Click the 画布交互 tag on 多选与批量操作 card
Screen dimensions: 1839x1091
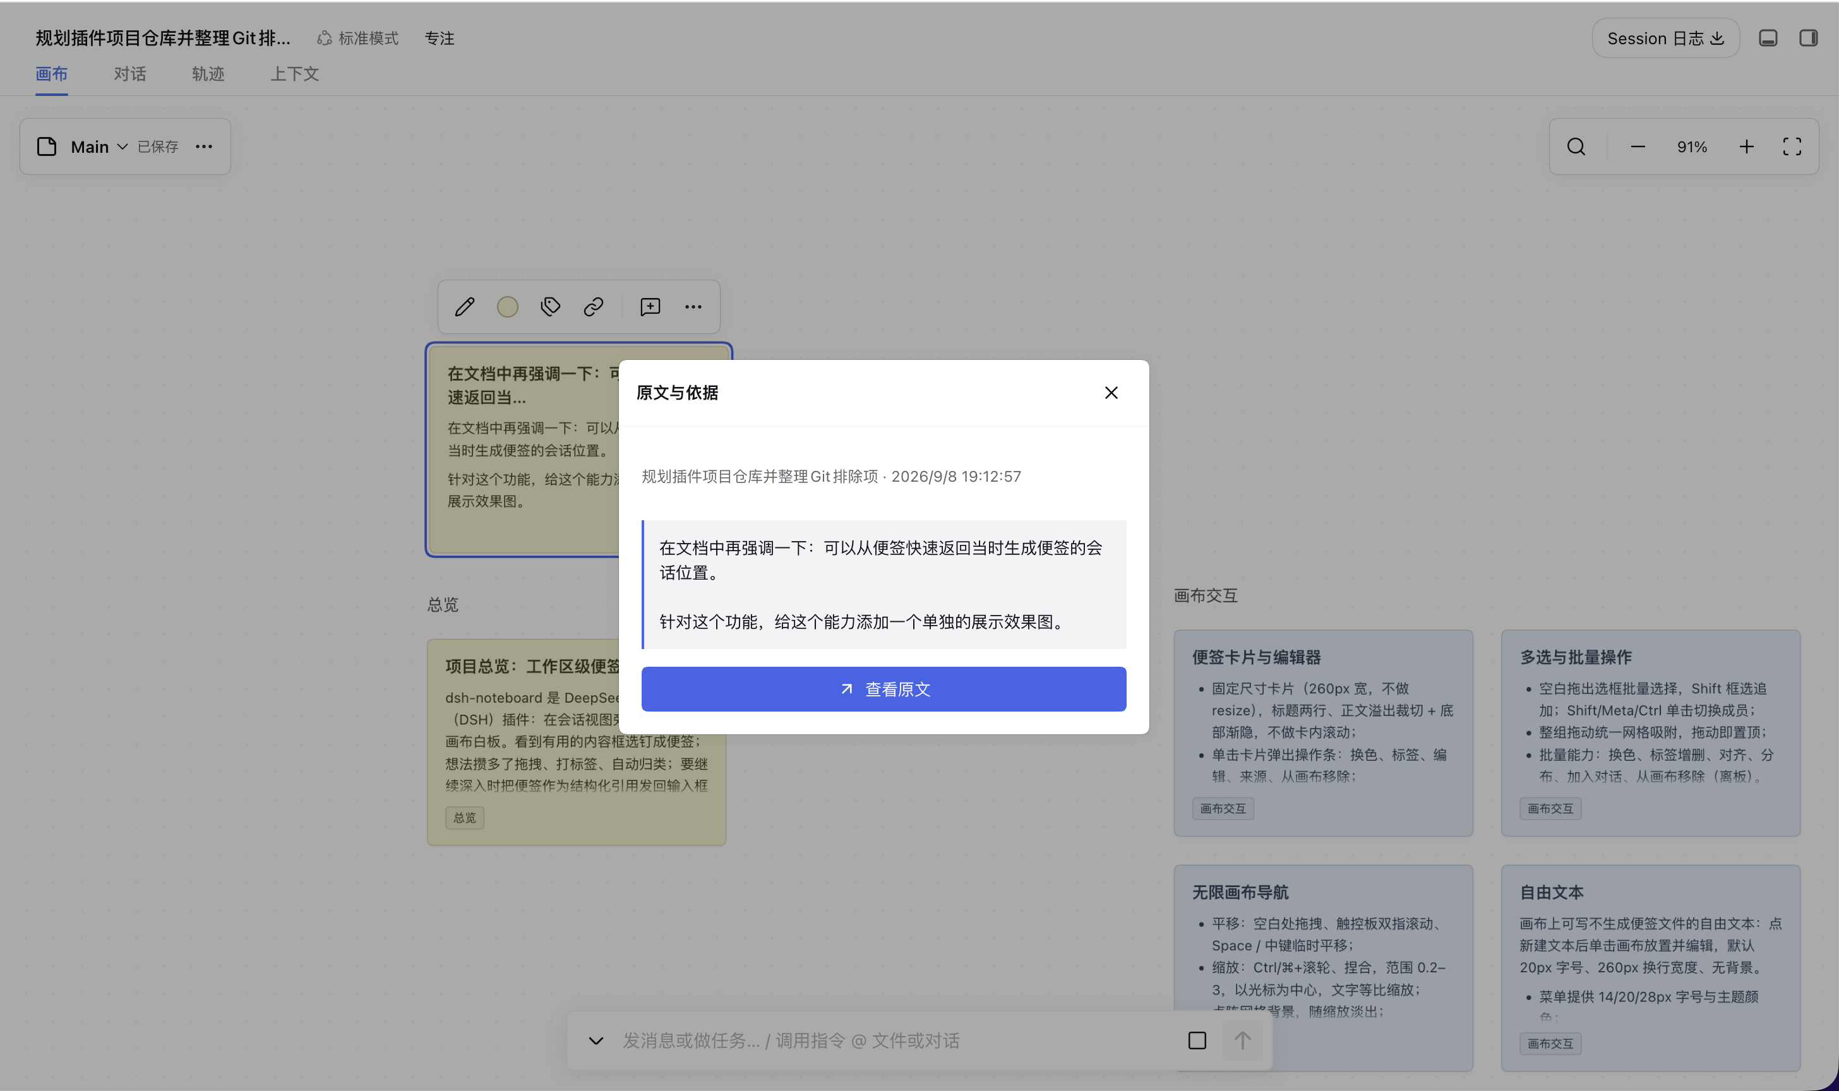(x=1550, y=809)
